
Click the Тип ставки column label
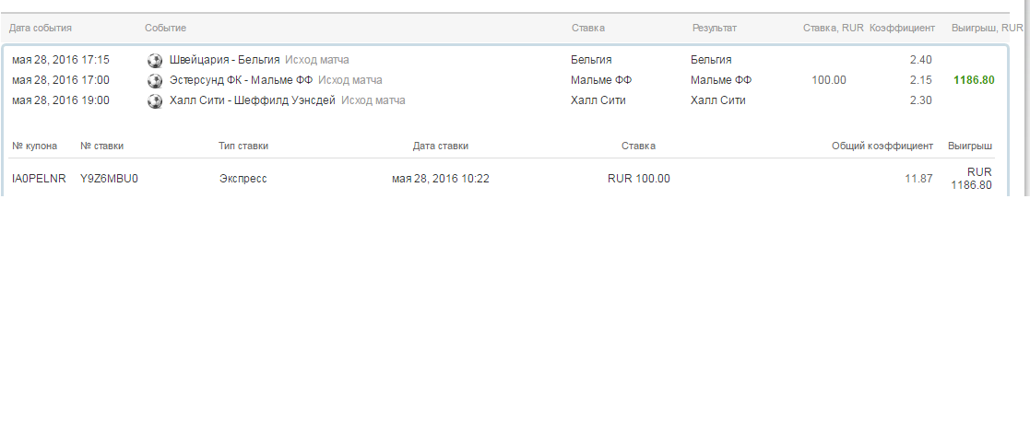click(243, 146)
